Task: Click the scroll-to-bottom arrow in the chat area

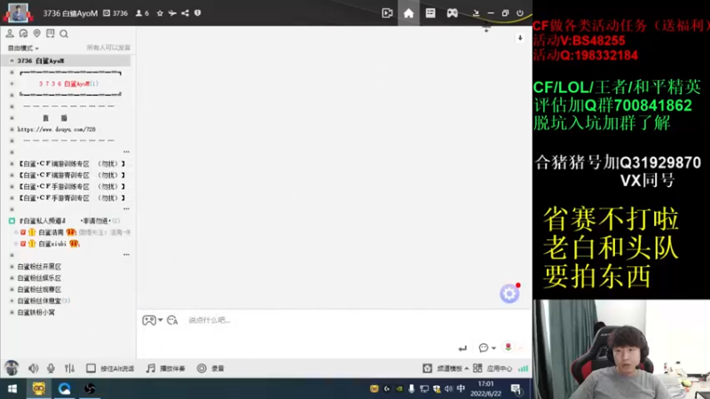Action: [x=520, y=38]
